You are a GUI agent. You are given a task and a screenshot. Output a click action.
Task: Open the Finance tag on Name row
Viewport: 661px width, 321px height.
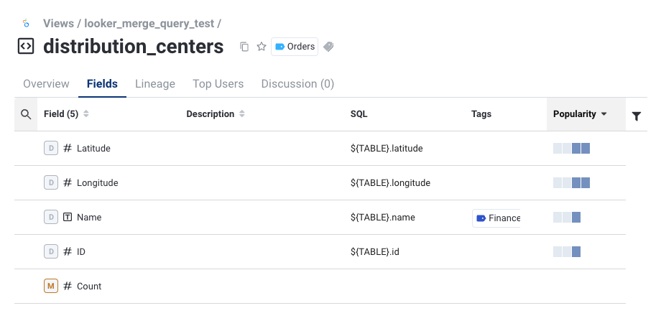[x=496, y=218]
